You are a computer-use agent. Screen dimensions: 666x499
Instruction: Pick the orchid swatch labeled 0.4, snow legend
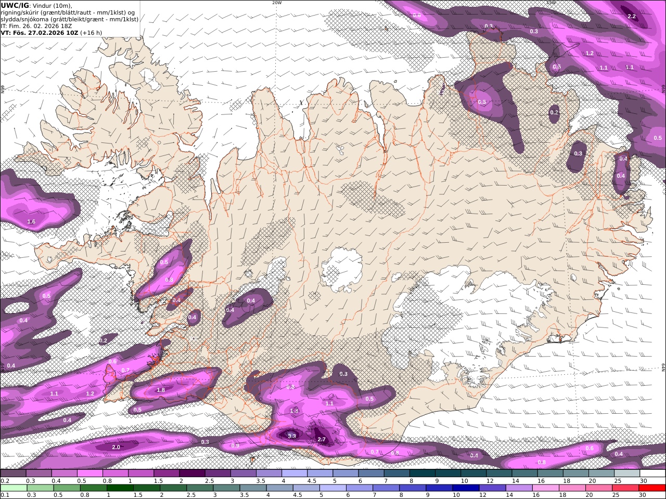click(x=64, y=473)
